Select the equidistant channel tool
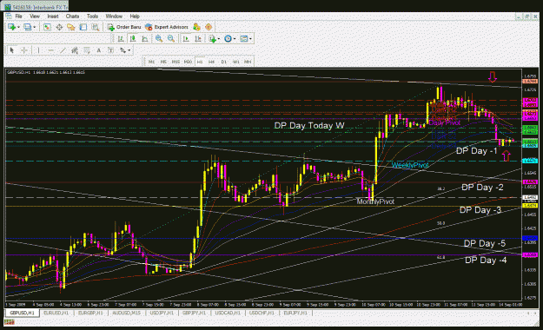 (x=75, y=50)
